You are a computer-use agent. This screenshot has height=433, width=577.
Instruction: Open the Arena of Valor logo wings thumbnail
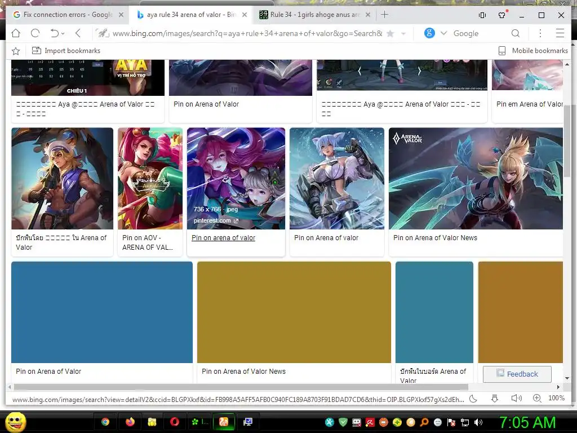(476, 179)
